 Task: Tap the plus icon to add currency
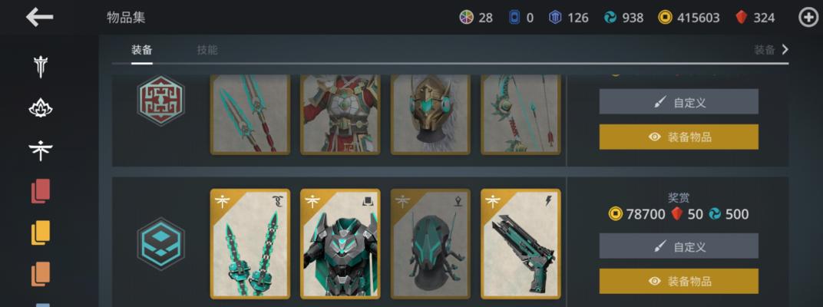pos(809,18)
